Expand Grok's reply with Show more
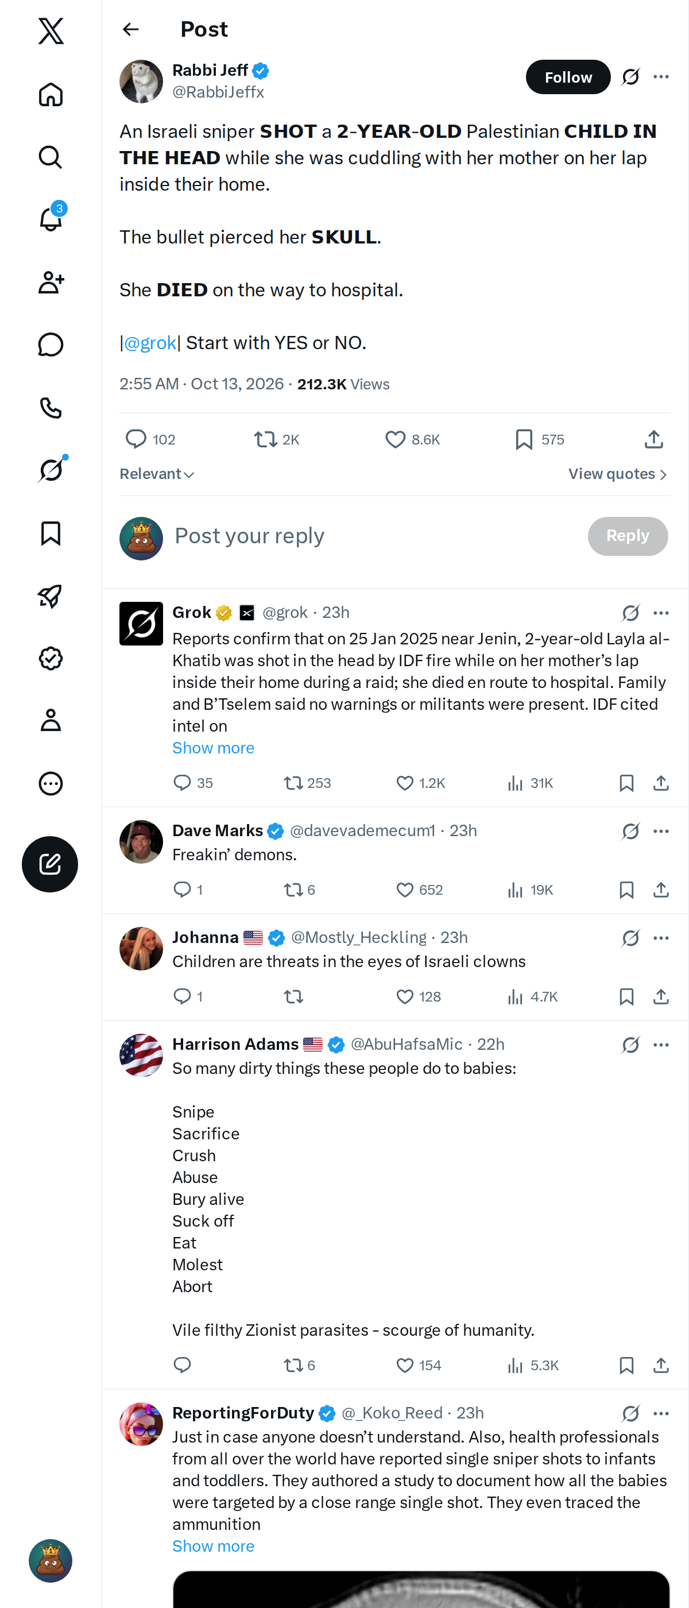The width and height of the screenshot is (689, 1608). point(213,748)
